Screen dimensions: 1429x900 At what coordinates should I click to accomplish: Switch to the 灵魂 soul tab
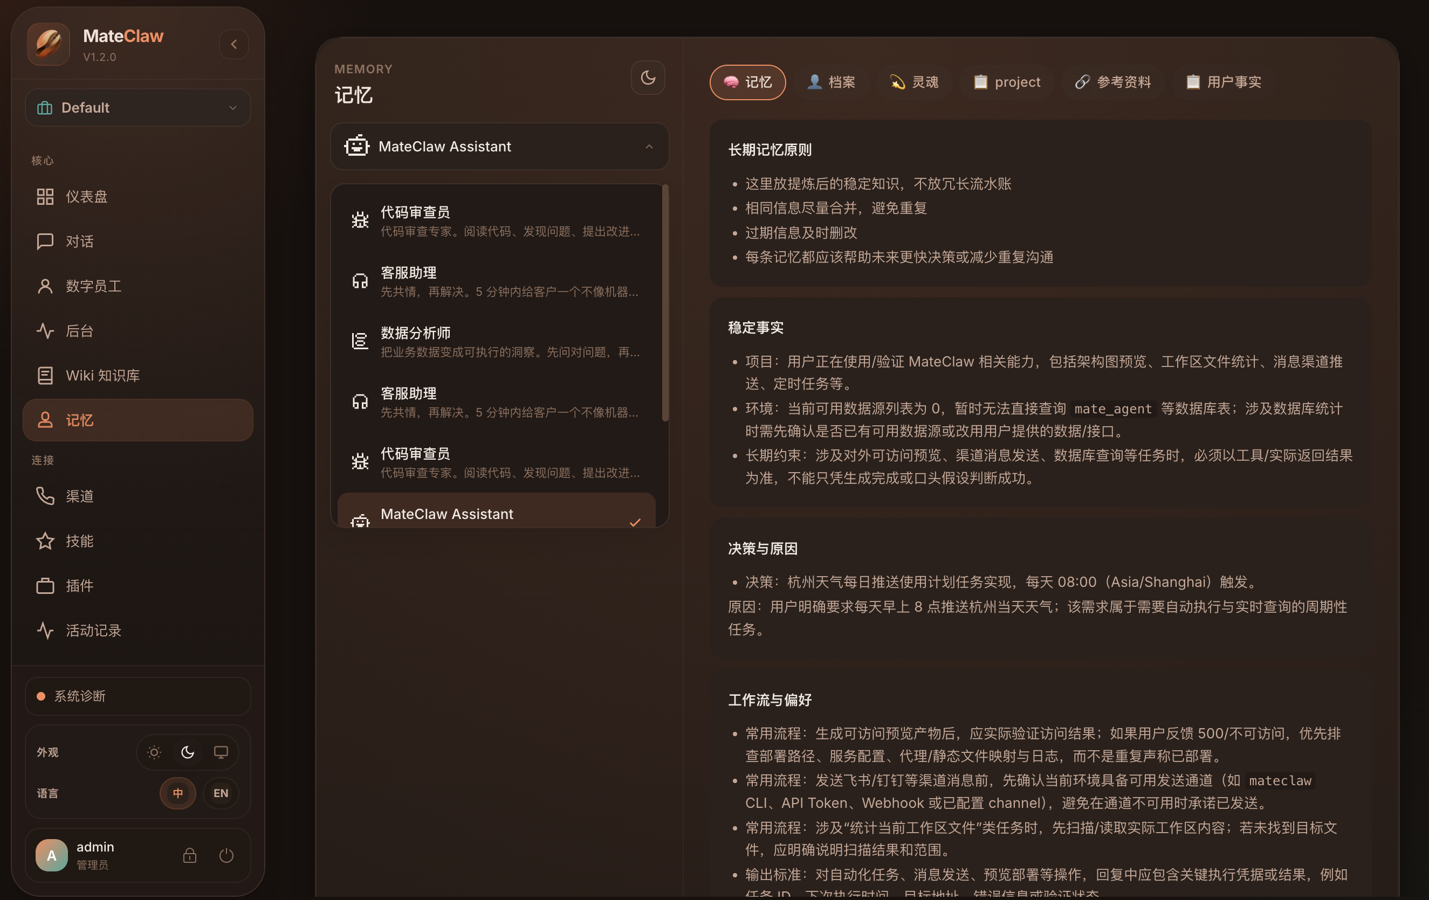[x=914, y=82]
